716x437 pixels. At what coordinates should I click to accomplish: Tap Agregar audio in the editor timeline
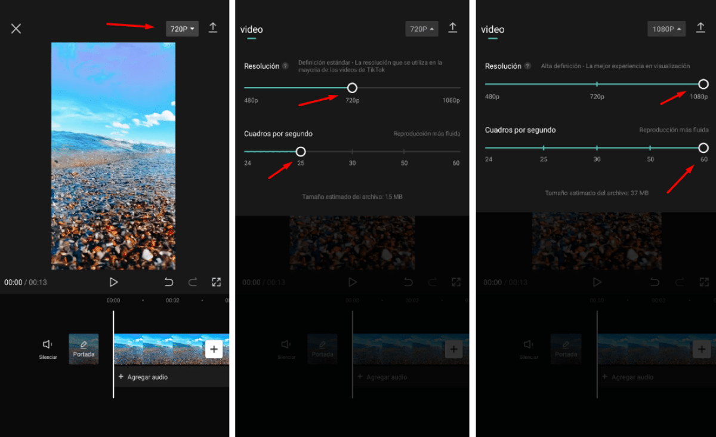pos(143,377)
